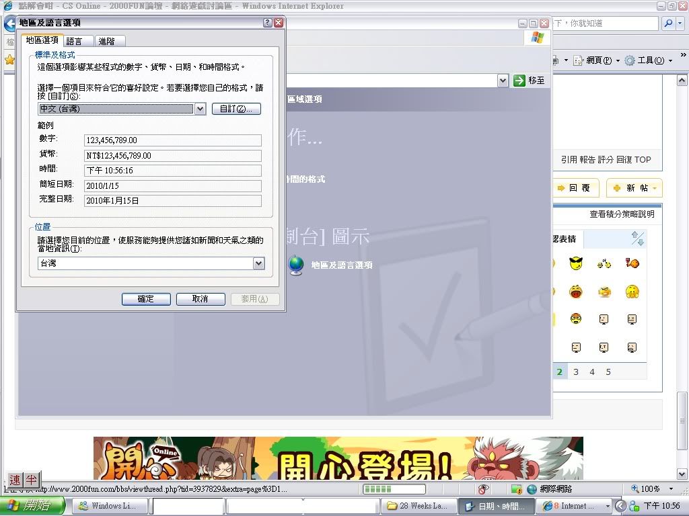689x516 pixels.
Task: Toggle the 半 half-width input indicator
Action: 31,480
